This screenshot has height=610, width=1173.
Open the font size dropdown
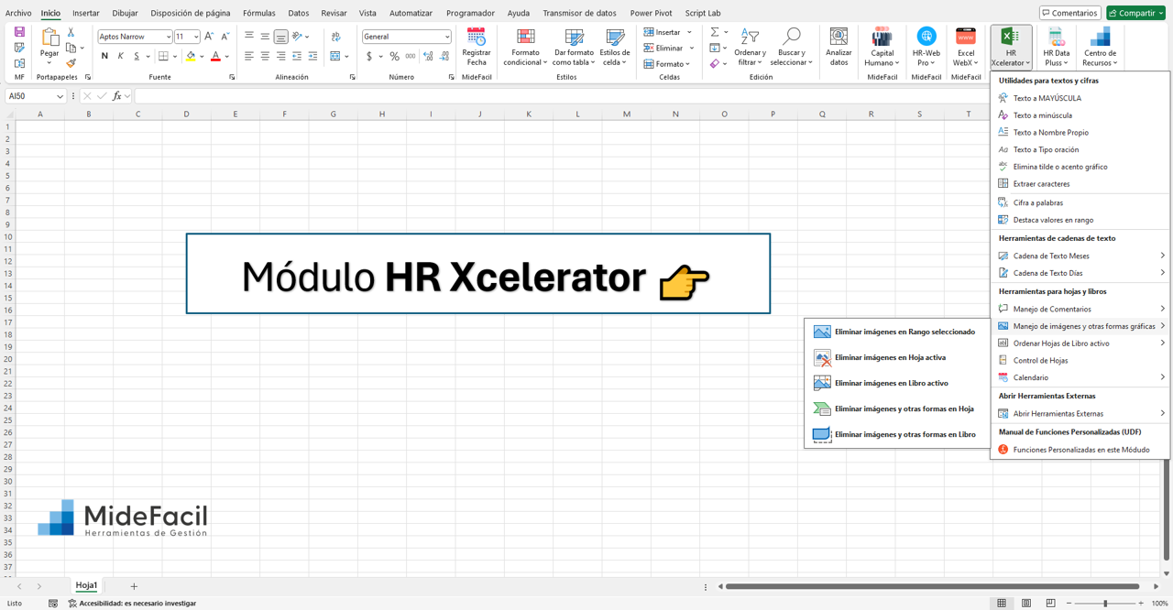pyautogui.click(x=195, y=37)
